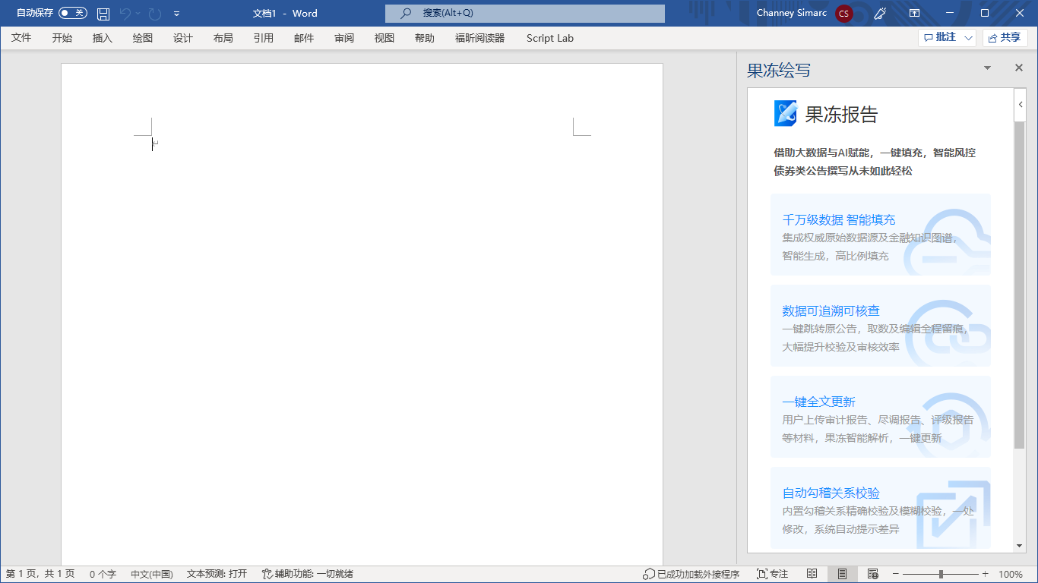This screenshot has height=583, width=1038.
Task: Expand the 批注 dropdown arrow
Action: point(968,37)
